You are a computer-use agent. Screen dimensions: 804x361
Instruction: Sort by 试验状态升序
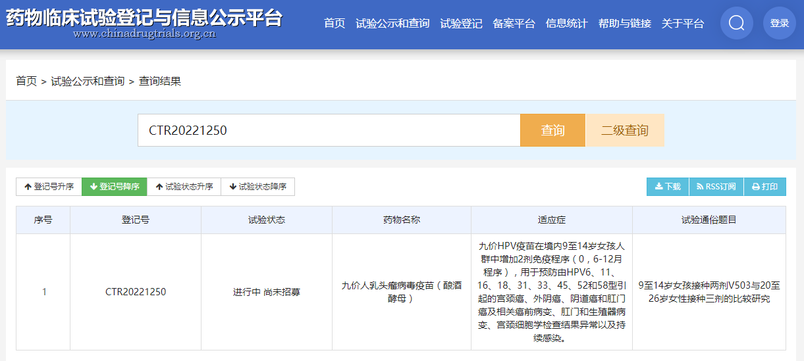pos(184,187)
